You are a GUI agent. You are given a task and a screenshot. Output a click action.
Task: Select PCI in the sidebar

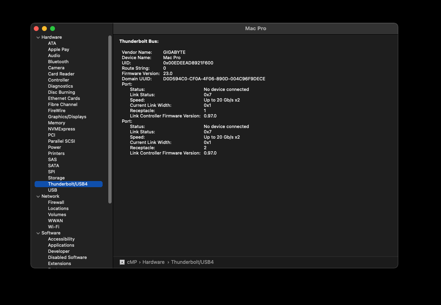click(x=52, y=135)
